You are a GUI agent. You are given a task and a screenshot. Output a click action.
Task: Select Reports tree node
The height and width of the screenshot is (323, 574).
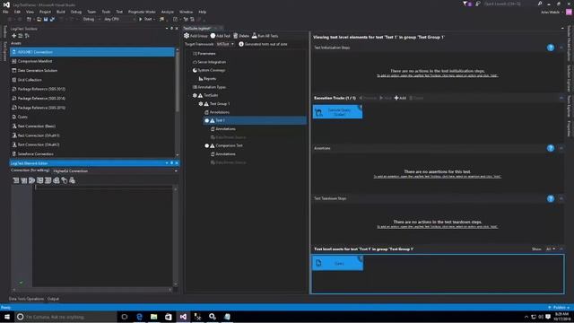210,79
